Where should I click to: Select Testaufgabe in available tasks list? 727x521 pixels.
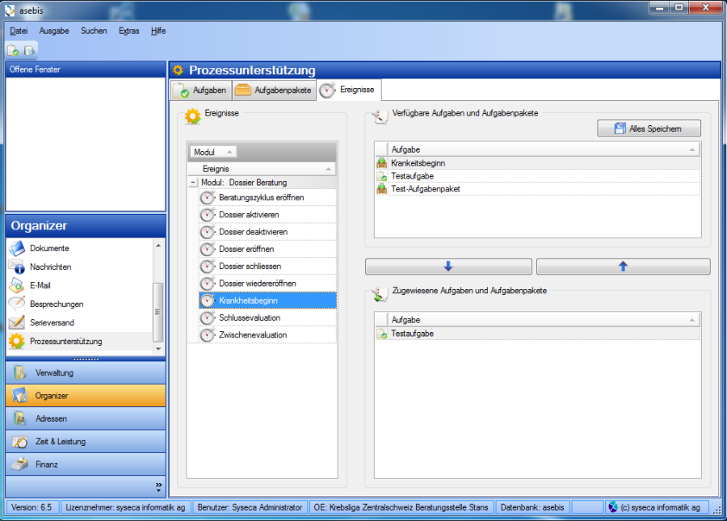click(538, 176)
